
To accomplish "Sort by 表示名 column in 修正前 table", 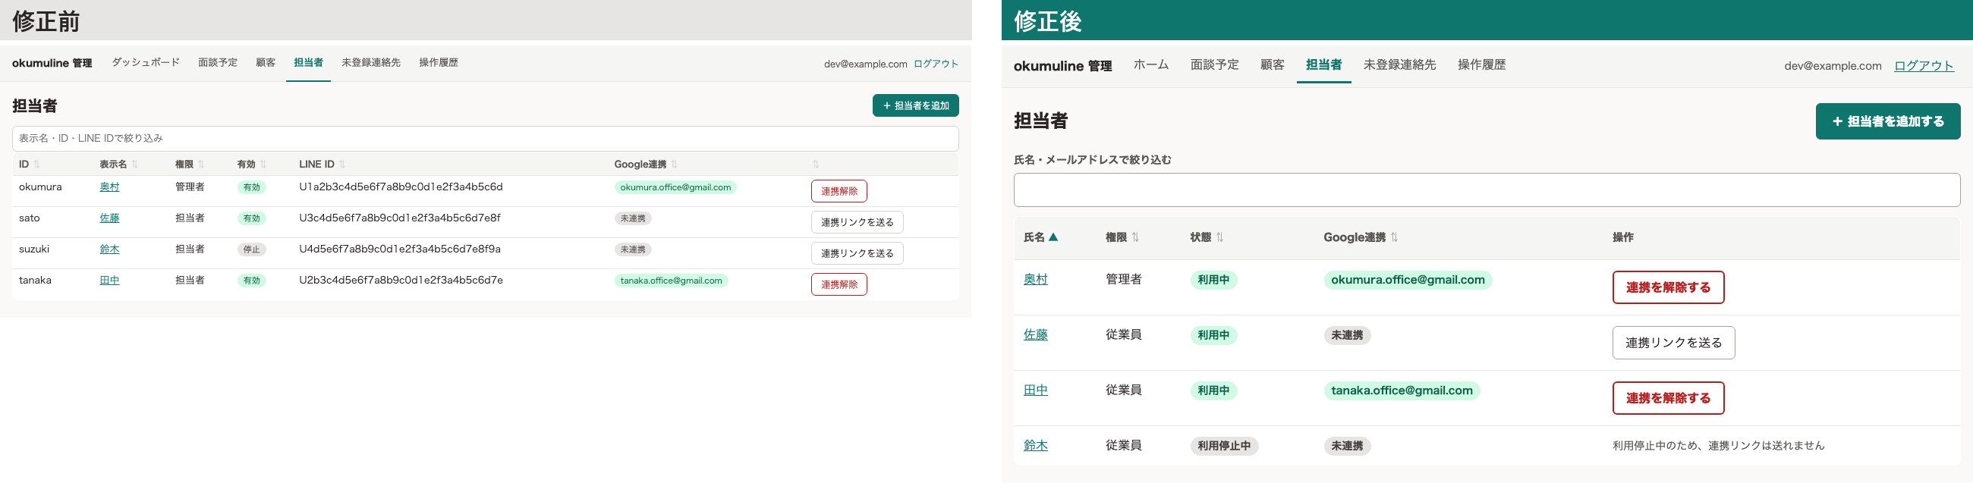I will click(x=118, y=165).
